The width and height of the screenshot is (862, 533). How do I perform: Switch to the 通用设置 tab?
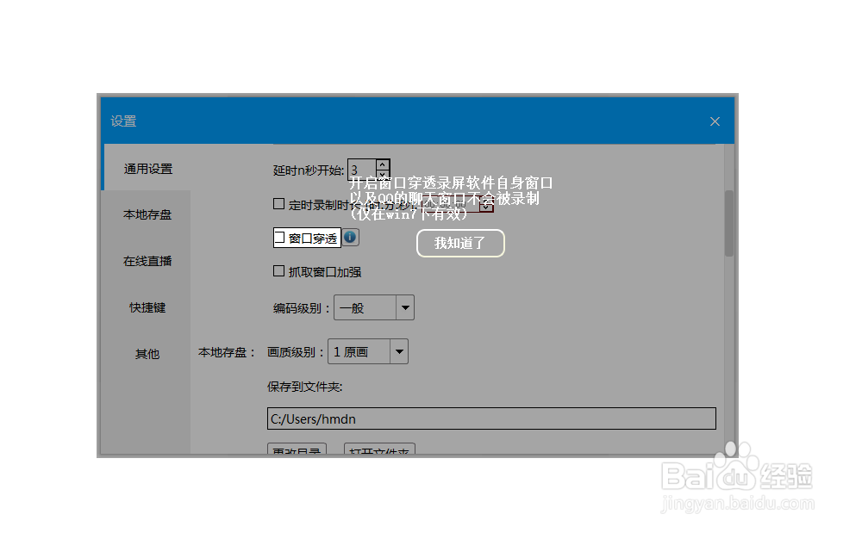(148, 169)
